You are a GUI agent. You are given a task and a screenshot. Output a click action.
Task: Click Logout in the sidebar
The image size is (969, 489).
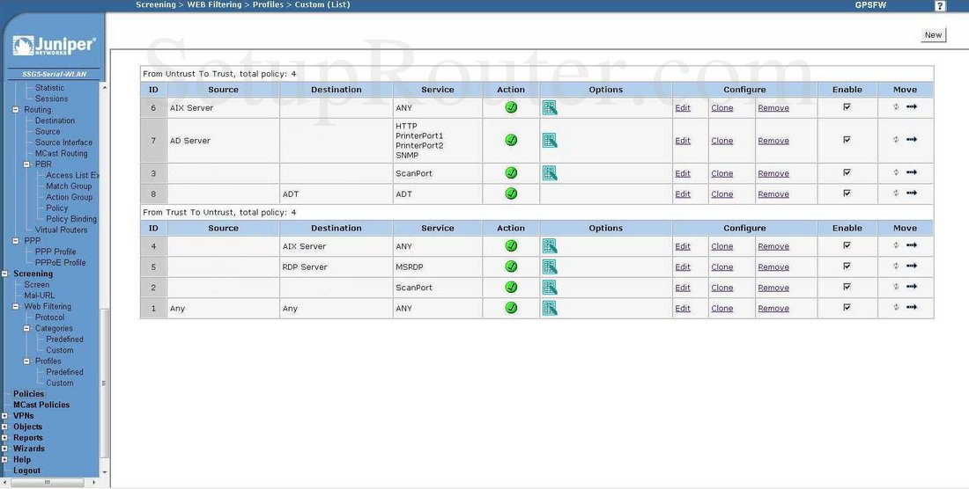[x=26, y=471]
